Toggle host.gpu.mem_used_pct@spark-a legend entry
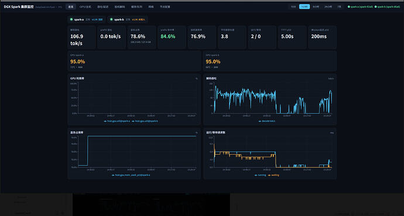The height and width of the screenshot is (216, 404). (x=131, y=175)
